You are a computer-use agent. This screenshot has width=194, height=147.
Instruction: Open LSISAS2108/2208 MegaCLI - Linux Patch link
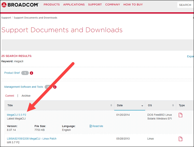click(32, 139)
